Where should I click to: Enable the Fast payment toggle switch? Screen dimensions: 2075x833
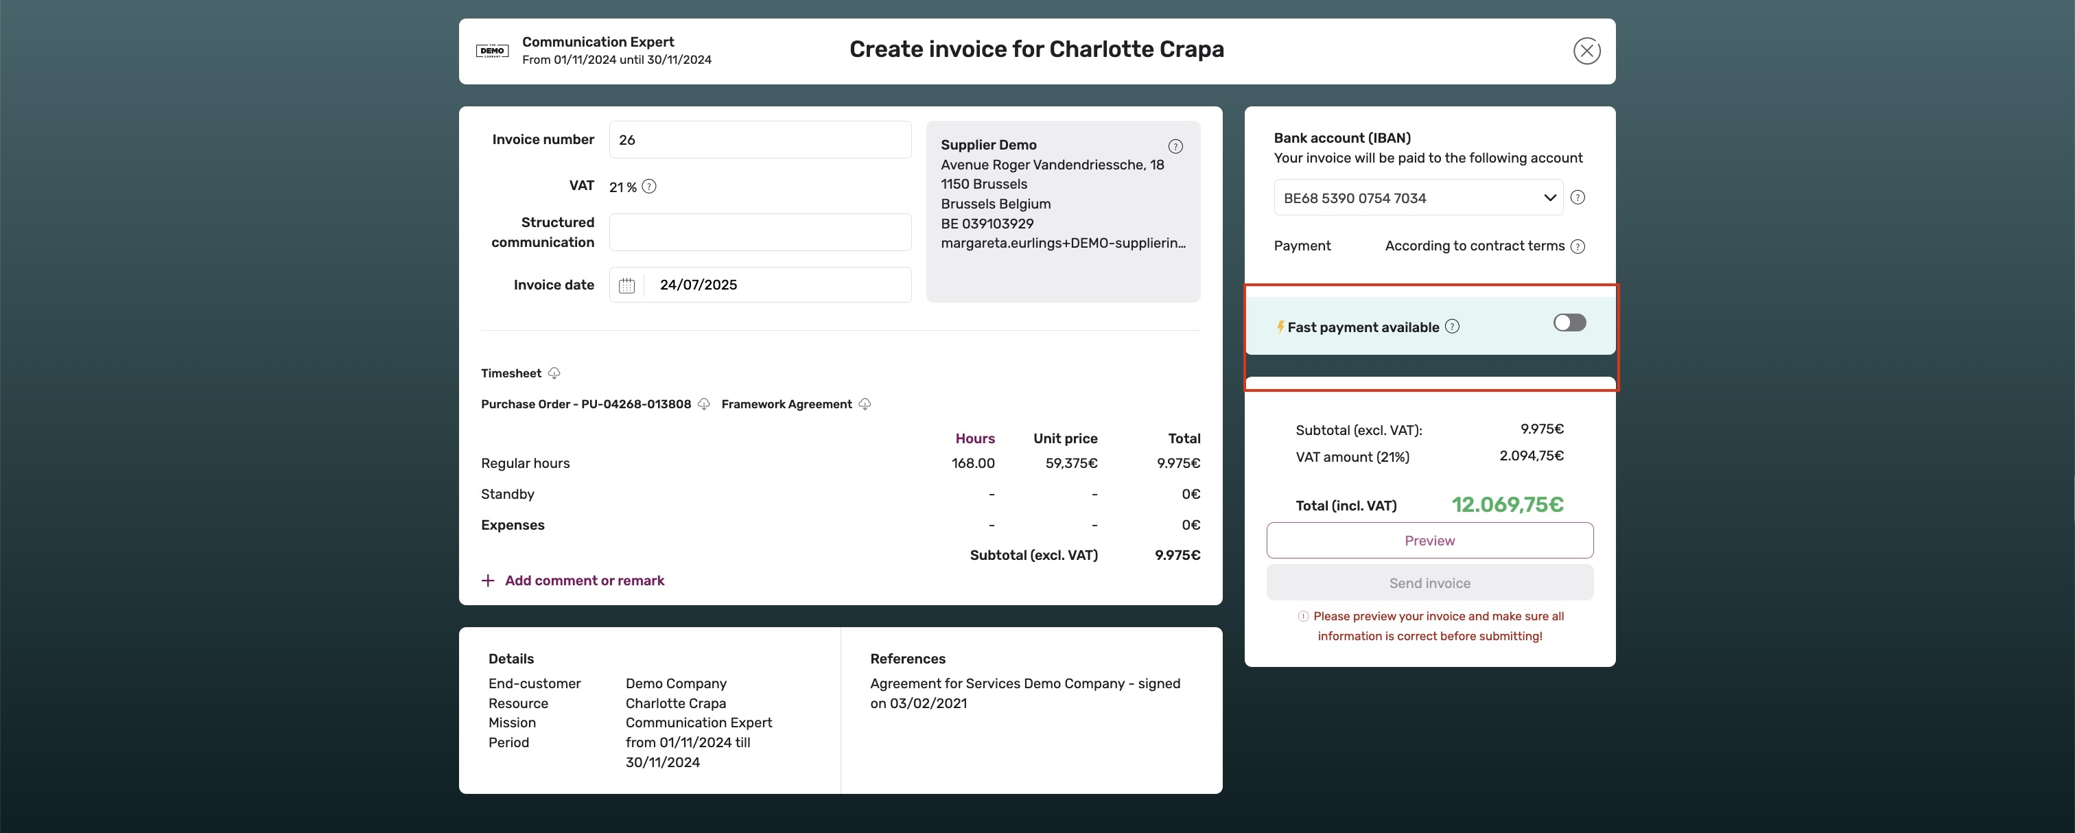pyautogui.click(x=1569, y=323)
